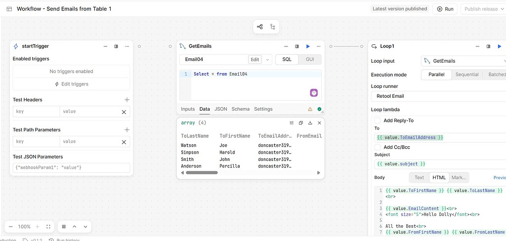Click the workflow table icon beside the title
This screenshot has height=241, width=506.
tap(9, 9)
